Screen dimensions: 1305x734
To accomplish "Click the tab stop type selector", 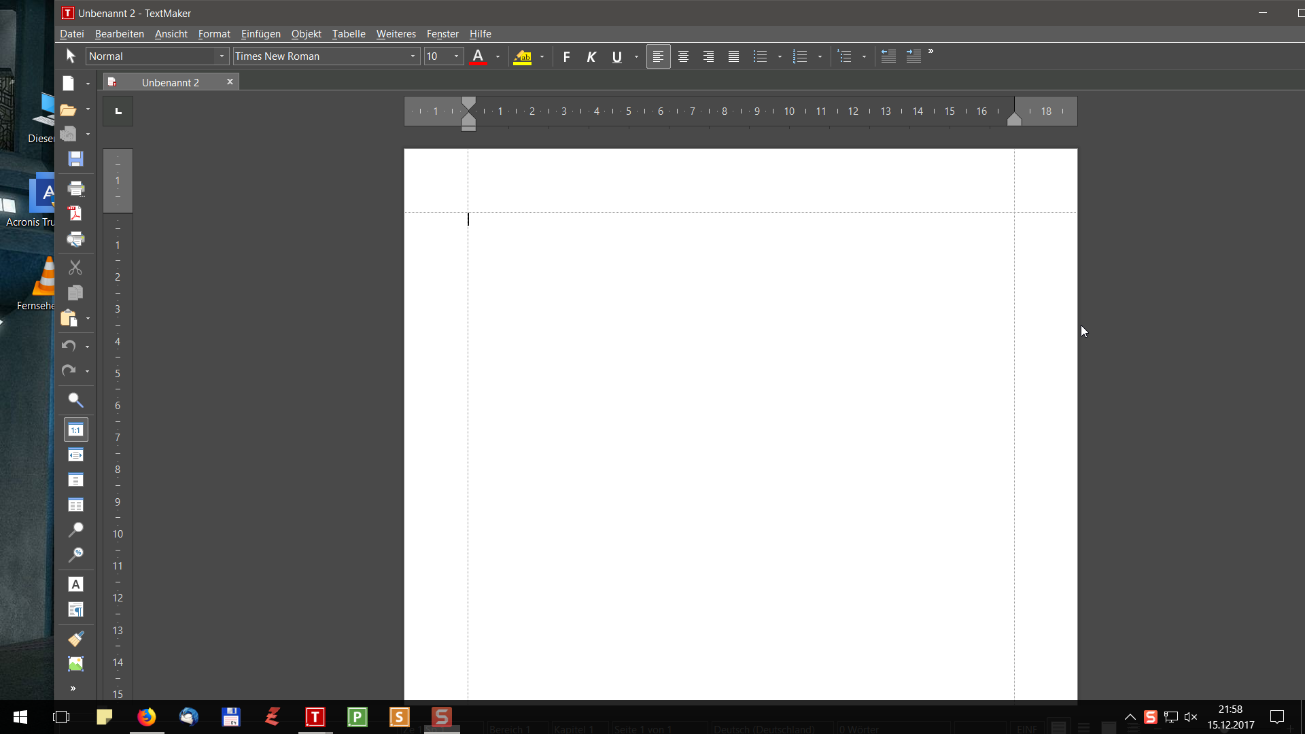I will (x=118, y=111).
